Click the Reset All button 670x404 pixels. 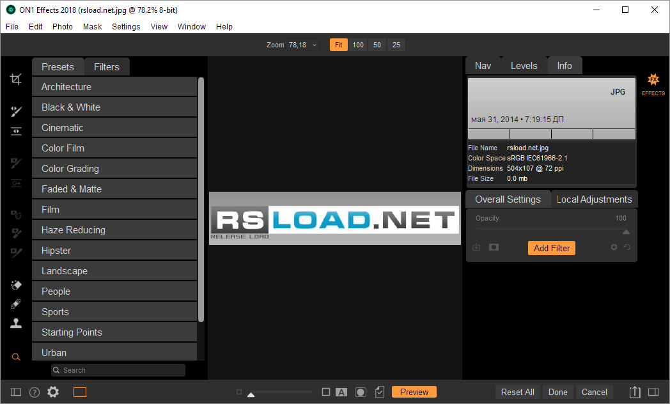pyautogui.click(x=517, y=392)
